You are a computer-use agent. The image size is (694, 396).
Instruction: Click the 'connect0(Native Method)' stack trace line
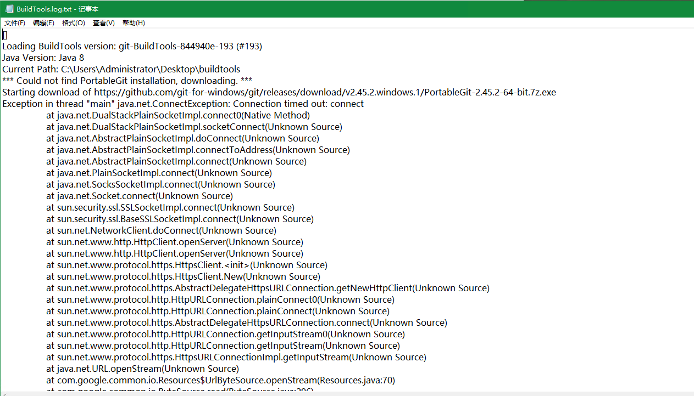pos(178,115)
